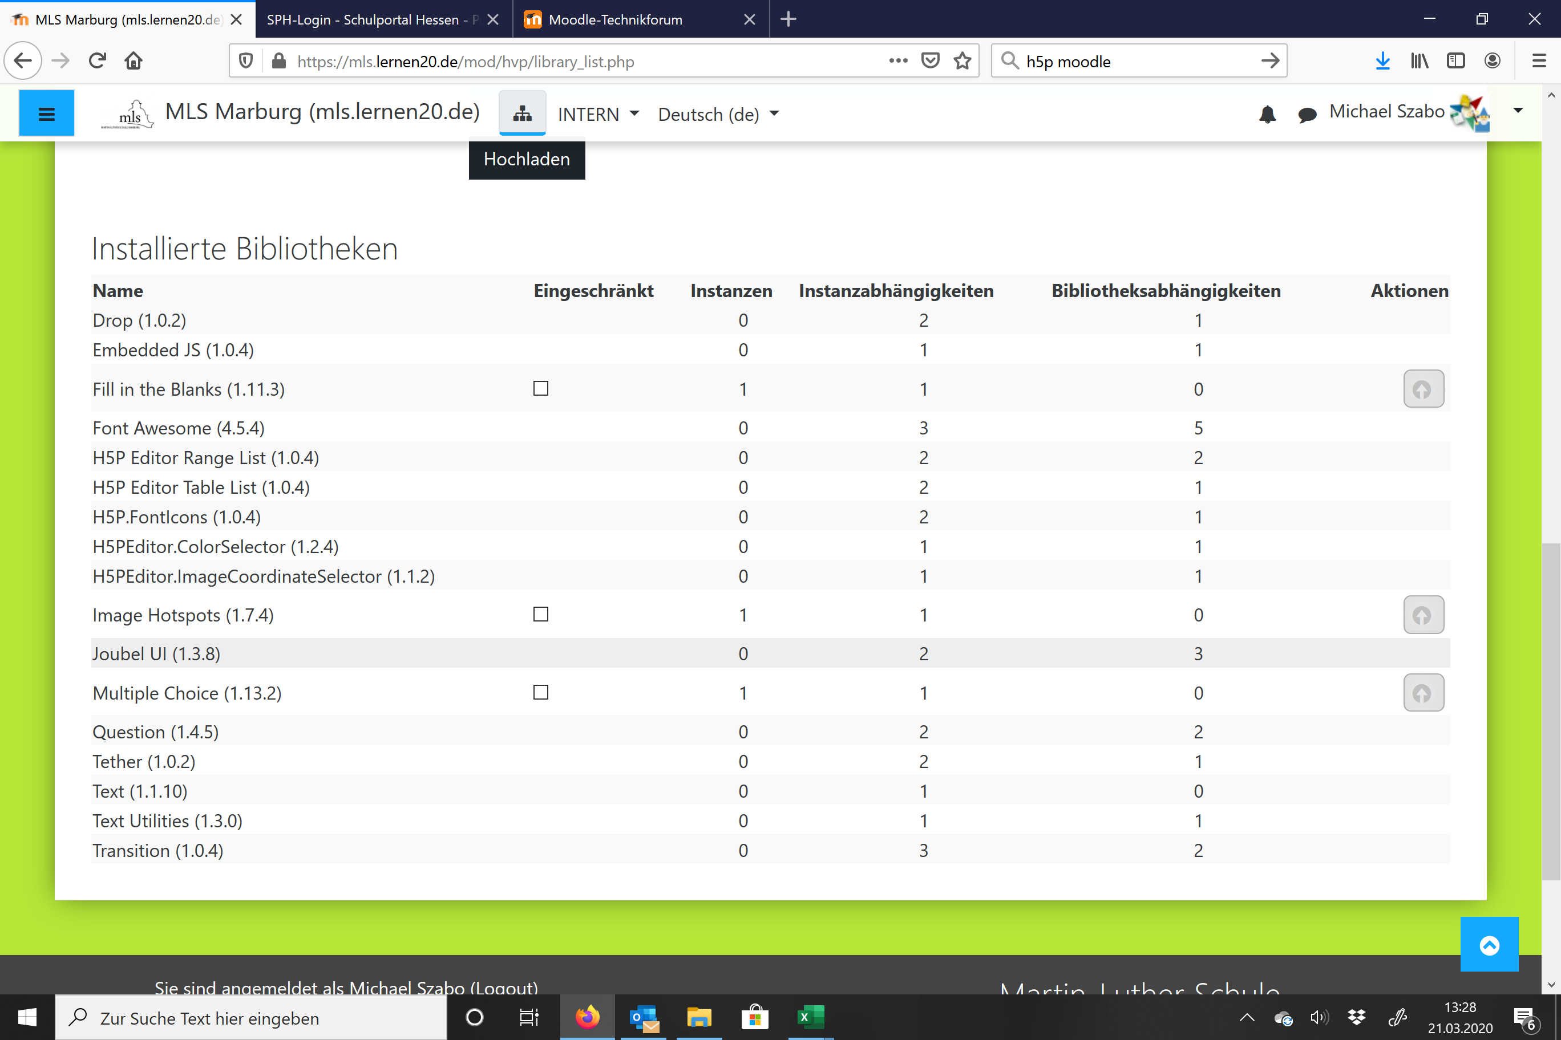Open the MLS Marburg site home link
This screenshot has height=1040, width=1561.
click(x=322, y=112)
